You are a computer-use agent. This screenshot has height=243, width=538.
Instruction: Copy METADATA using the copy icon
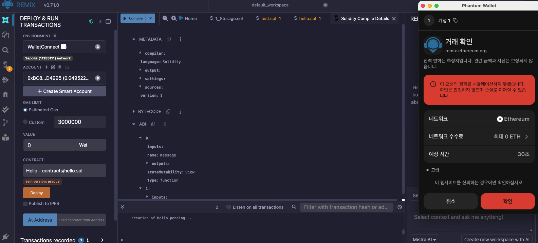click(169, 39)
